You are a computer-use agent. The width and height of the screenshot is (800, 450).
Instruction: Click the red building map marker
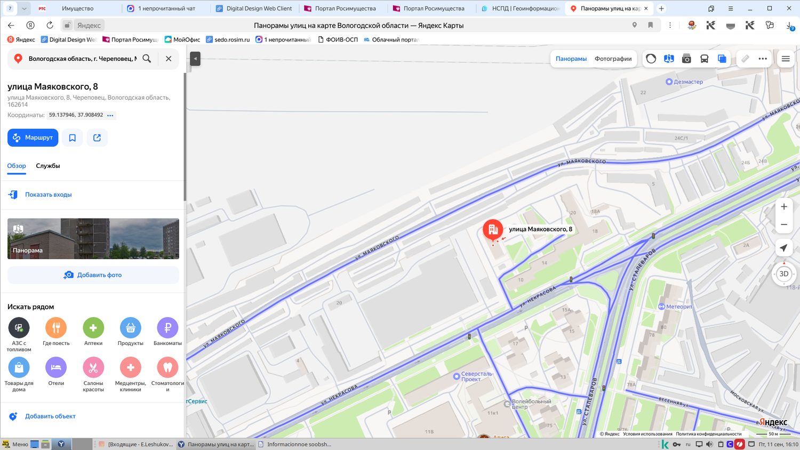coord(493,230)
